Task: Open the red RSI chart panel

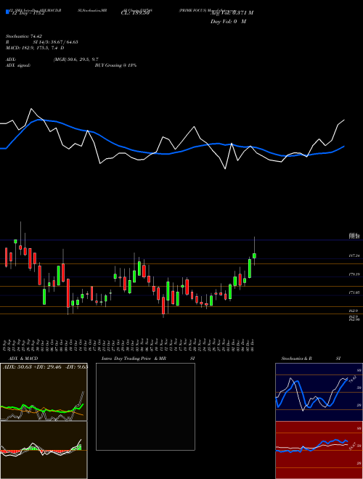Action: 319,450
